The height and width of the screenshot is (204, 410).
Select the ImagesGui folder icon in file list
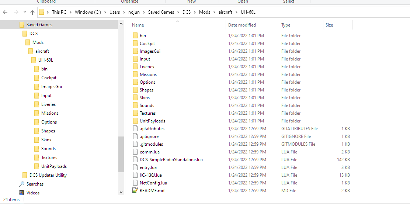coord(135,51)
